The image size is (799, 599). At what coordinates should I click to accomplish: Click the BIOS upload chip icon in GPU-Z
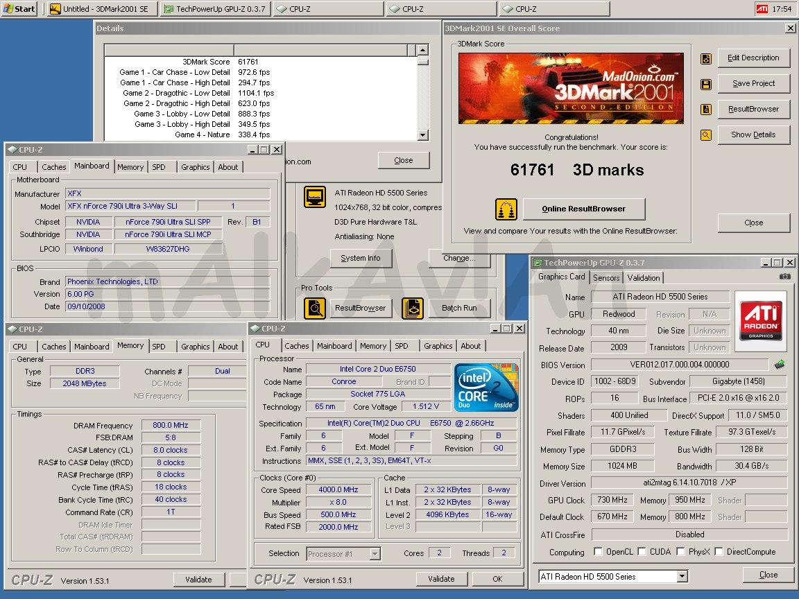[x=779, y=364]
